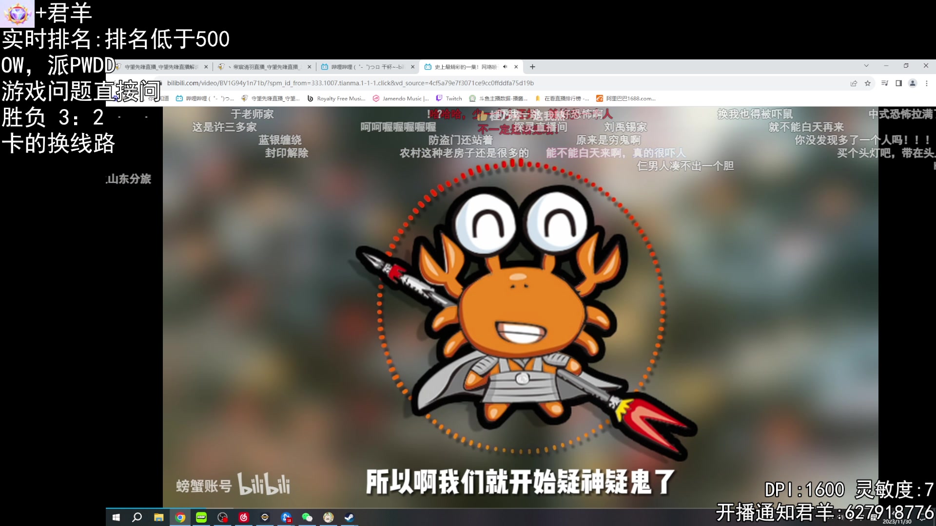Switch to the 哔哩哔哩 干杯 tab
Screen dimensions: 936x526
368,67
